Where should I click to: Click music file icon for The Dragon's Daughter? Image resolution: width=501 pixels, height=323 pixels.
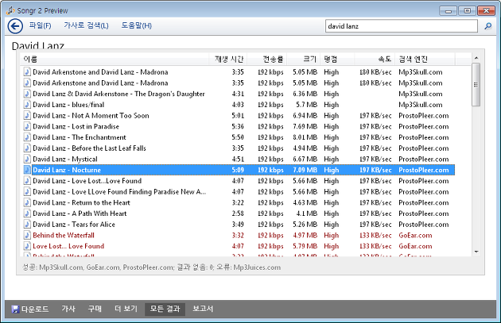point(27,94)
